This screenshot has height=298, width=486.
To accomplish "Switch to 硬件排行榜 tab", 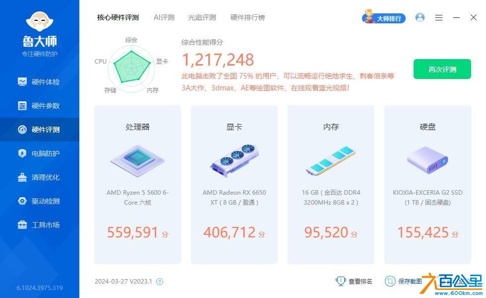I will point(247,17).
